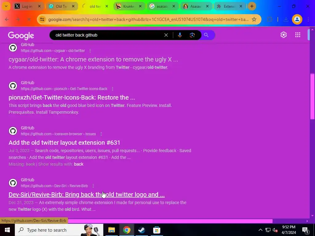Open more options for Dev-Siri result

(x=93, y=186)
